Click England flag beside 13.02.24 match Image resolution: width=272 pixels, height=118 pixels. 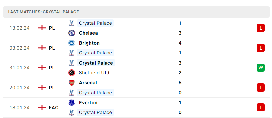point(42,28)
